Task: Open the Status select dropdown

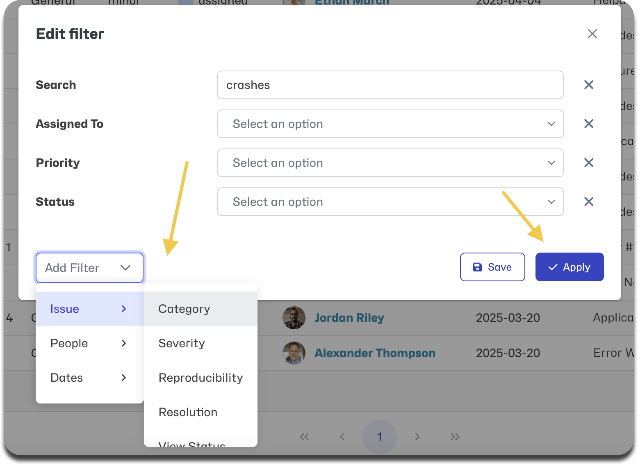Action: [390, 202]
